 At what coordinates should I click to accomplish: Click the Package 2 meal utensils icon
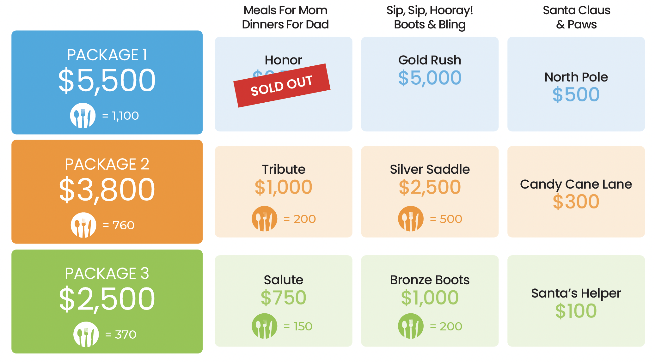(x=83, y=225)
